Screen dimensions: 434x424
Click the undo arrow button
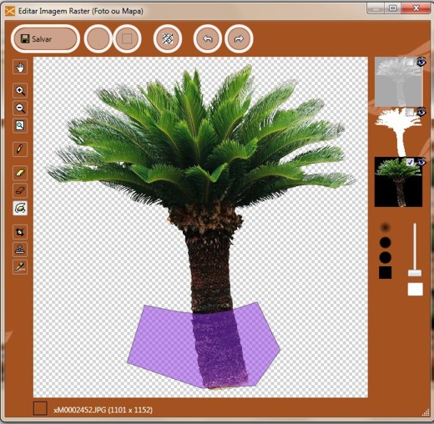click(x=208, y=38)
